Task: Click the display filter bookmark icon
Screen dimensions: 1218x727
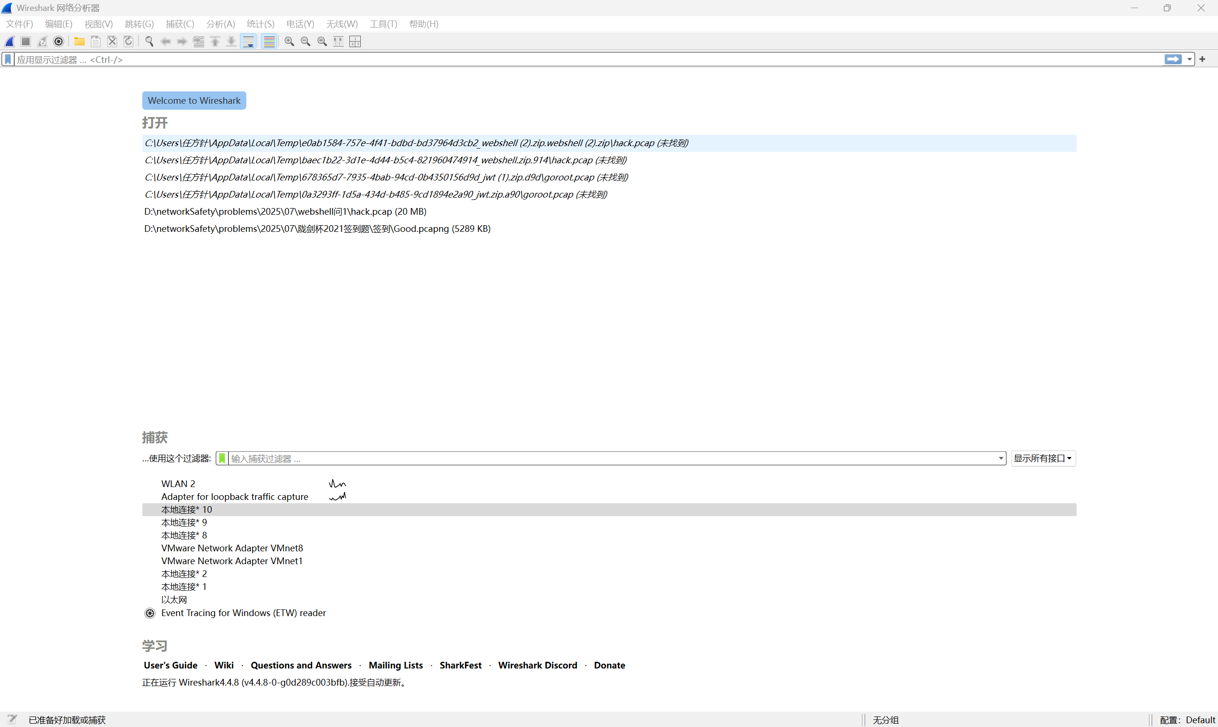Action: 8,60
